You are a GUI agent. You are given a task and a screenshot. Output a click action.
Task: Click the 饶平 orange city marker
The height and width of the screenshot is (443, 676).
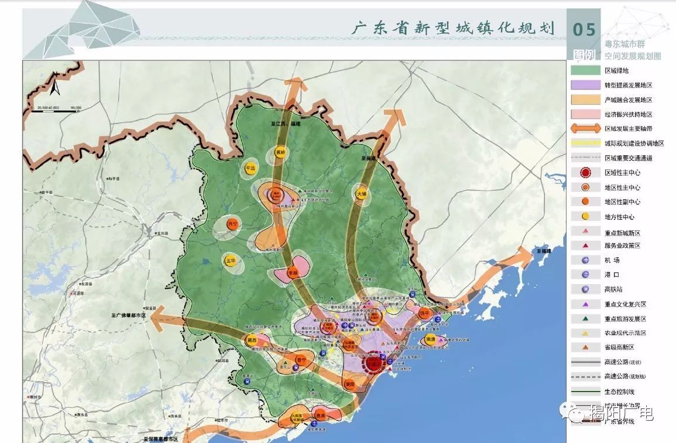coord(425,313)
